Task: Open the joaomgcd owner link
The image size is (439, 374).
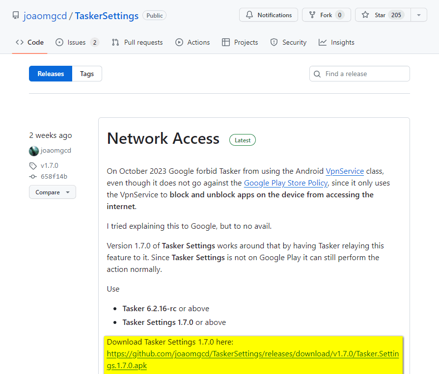Action: [x=45, y=16]
